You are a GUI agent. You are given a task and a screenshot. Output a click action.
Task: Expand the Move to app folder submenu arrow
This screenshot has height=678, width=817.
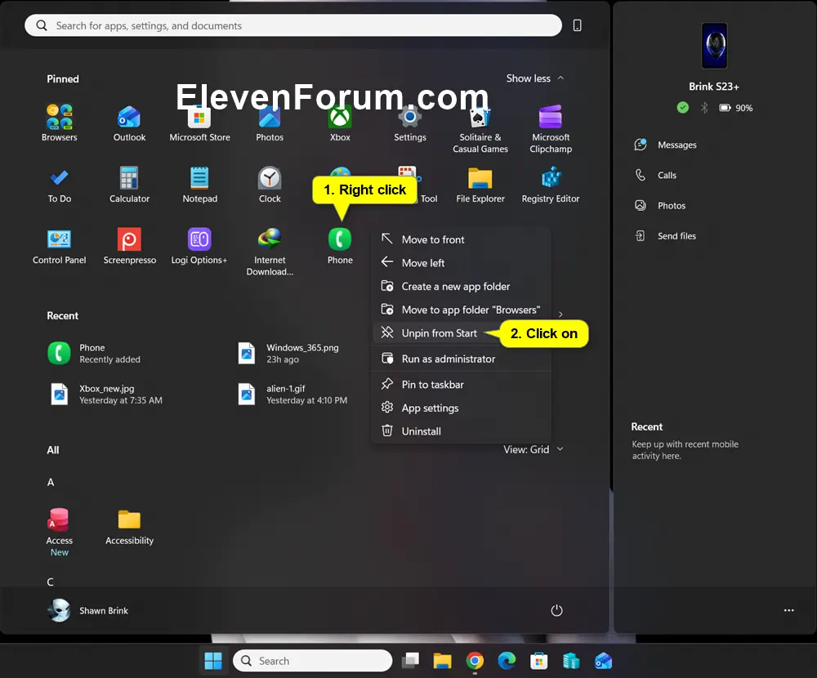click(x=560, y=314)
